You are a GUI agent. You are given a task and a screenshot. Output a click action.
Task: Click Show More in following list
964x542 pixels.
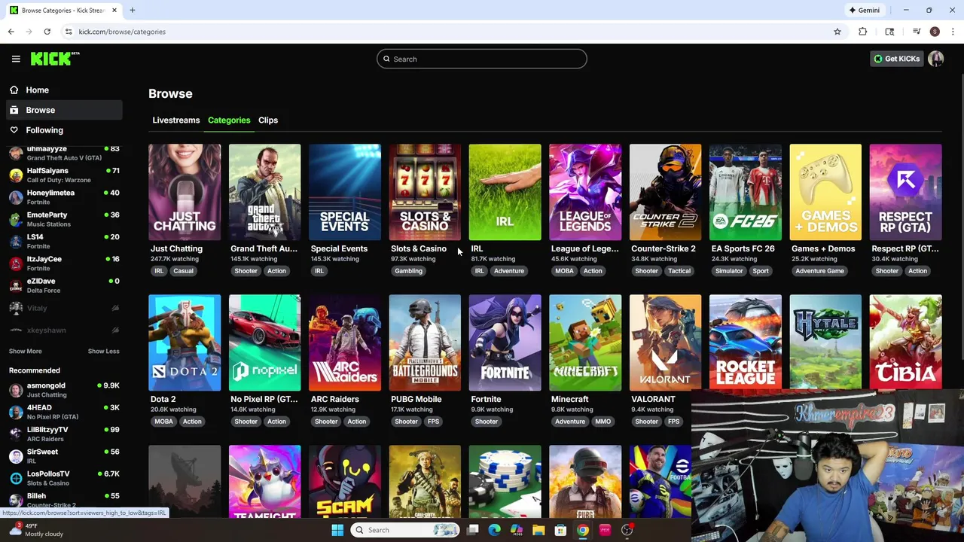point(25,351)
